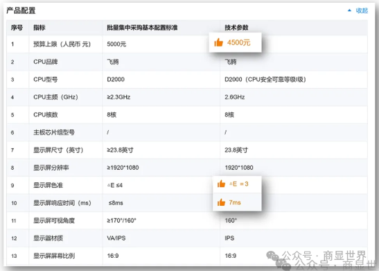Select the 预算上限（人民币 元） cell
Screen dimensions: 379x271
[62, 44]
